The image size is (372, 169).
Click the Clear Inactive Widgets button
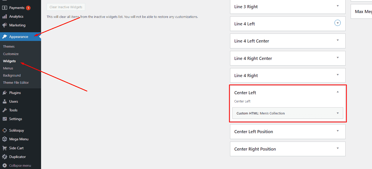[66, 7]
